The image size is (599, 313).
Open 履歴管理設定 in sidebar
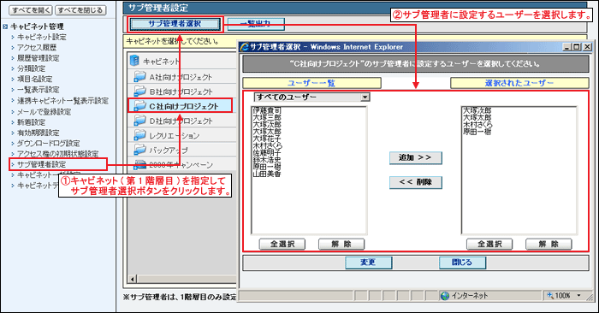39,58
